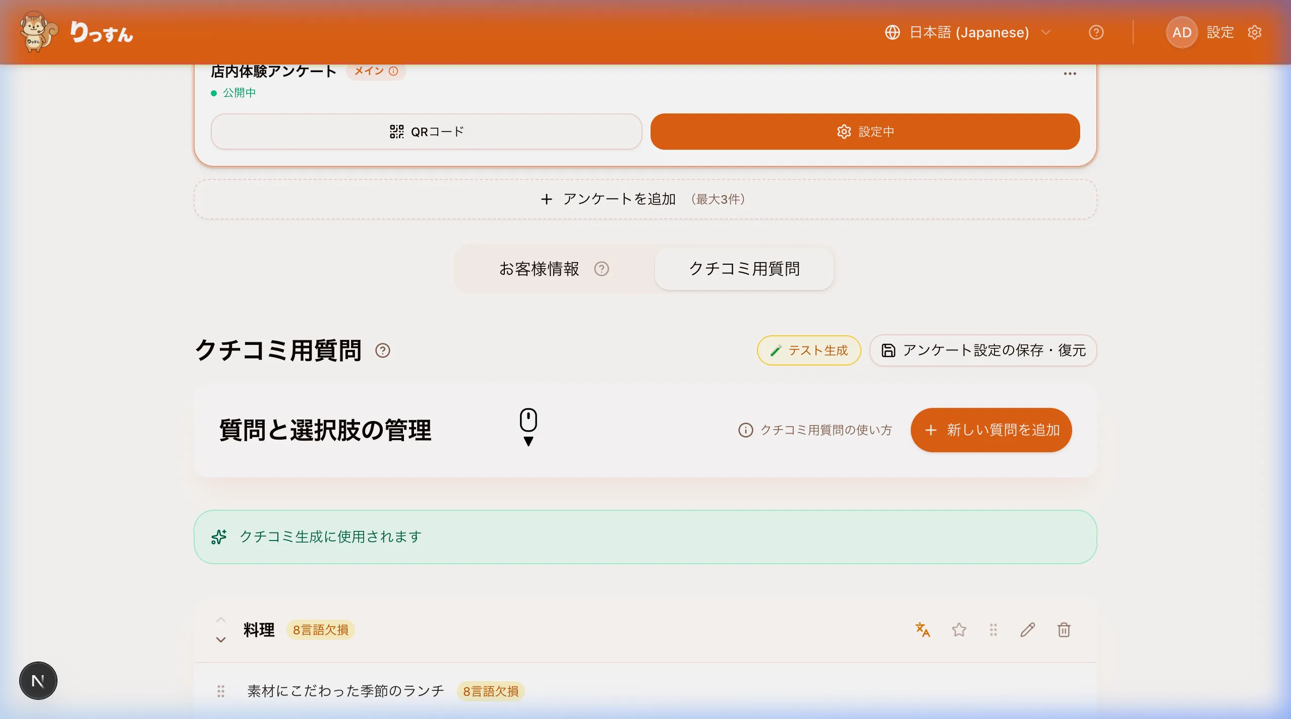The width and height of the screenshot is (1291, 719).
Task: Click 8言語欠損 badge beside 料理
Action: [x=320, y=630]
